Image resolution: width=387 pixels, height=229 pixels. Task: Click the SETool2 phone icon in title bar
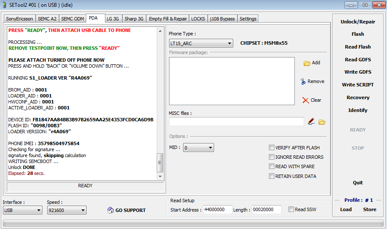click(4, 5)
